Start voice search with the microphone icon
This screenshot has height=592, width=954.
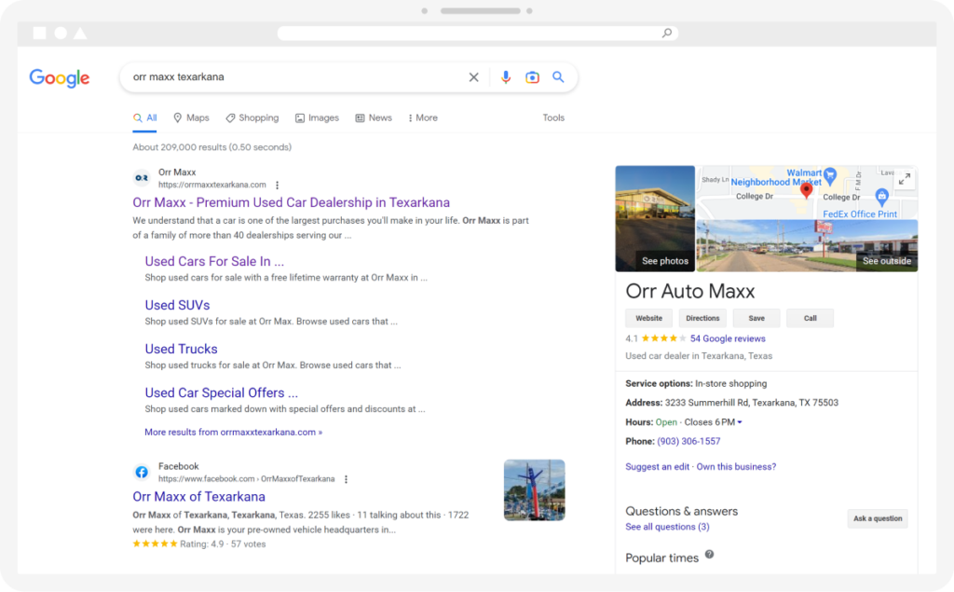pyautogui.click(x=506, y=77)
